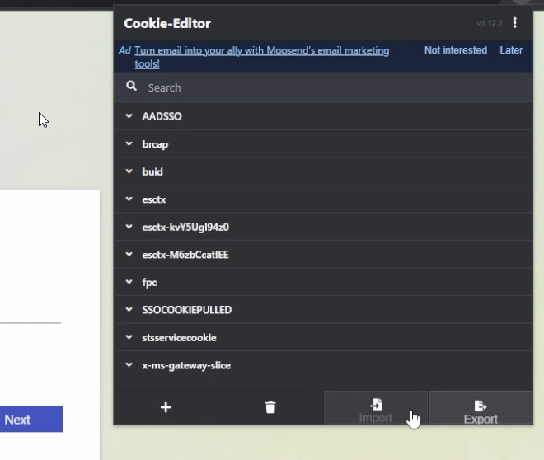Expand the stsservicecookie entry
Viewport: 544px width, 460px height.
179,337
